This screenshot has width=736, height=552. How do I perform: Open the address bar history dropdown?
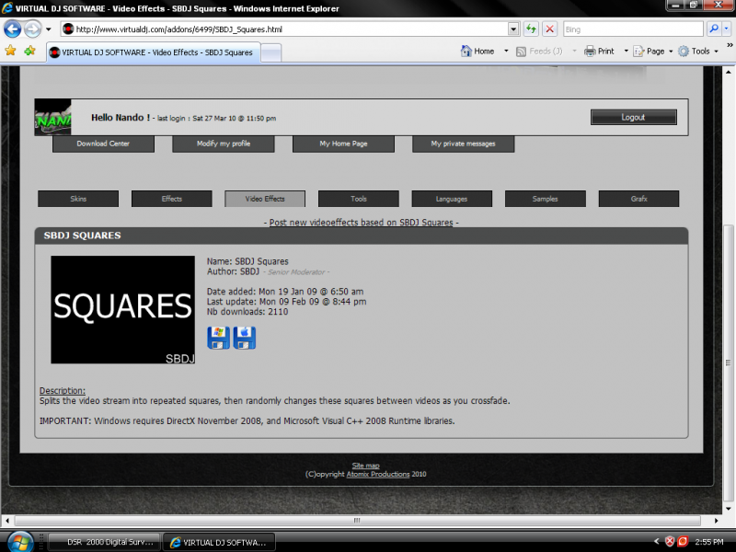513,29
